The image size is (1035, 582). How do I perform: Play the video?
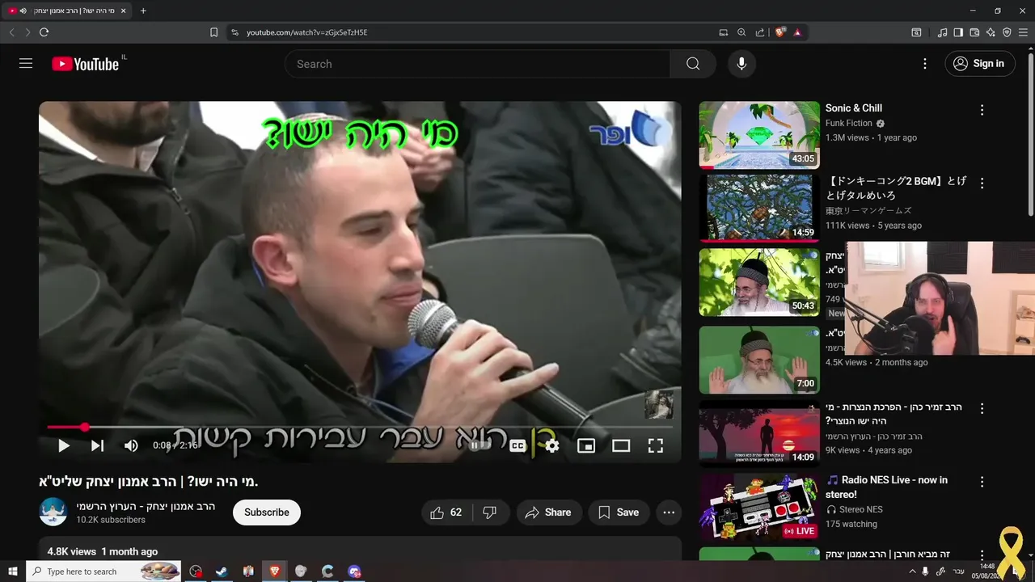[x=63, y=445]
